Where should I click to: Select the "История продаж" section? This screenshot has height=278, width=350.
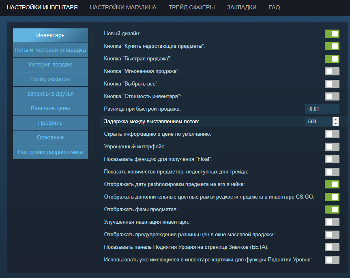[50, 64]
